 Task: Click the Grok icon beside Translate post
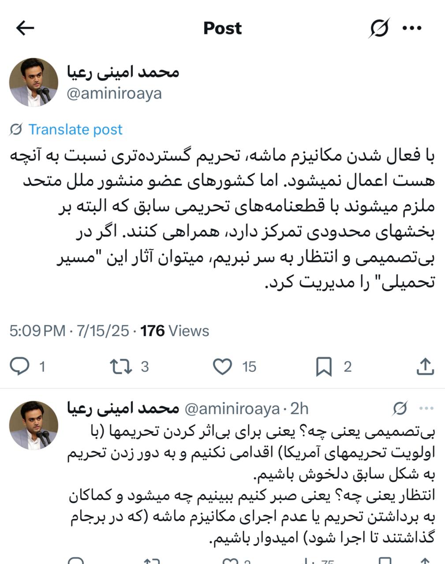(x=16, y=130)
